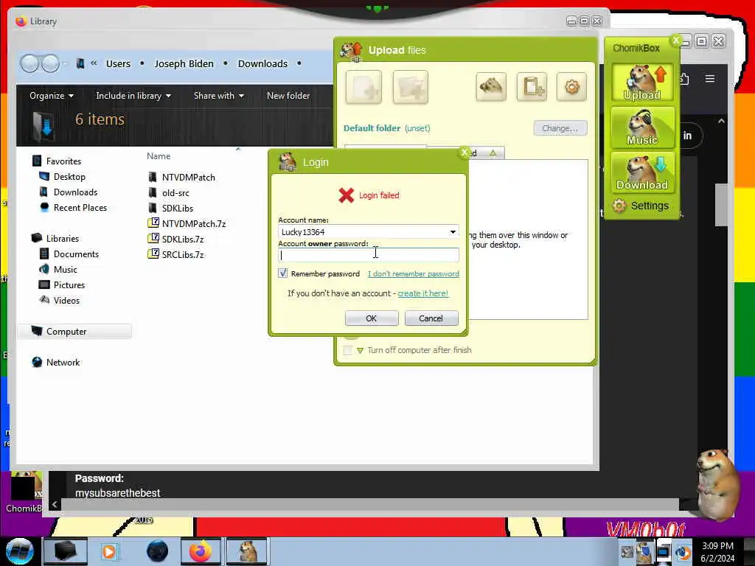Focus the Account owner password field
The image size is (755, 566).
click(x=369, y=254)
